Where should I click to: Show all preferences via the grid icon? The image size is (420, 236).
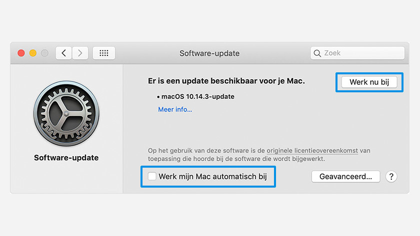coord(104,53)
